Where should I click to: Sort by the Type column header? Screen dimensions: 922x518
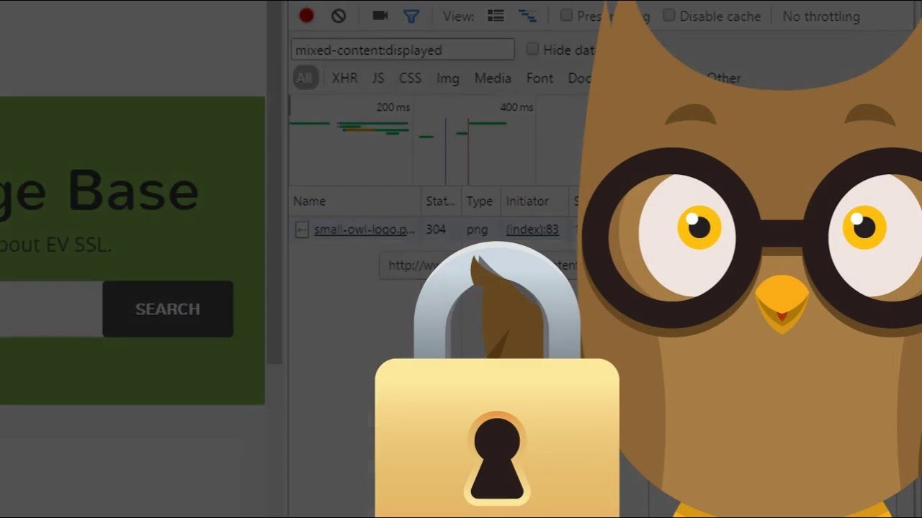pos(480,201)
